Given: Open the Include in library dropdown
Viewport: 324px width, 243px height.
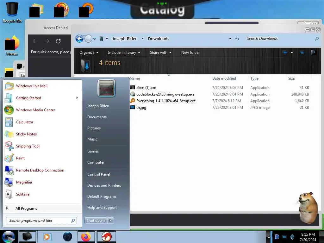Looking at the screenshot, I should (124, 53).
